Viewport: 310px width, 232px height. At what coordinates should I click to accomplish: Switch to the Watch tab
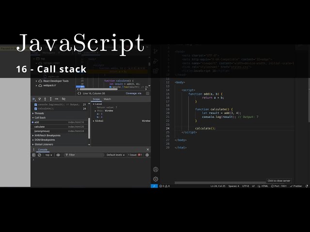pos(108,99)
